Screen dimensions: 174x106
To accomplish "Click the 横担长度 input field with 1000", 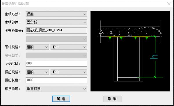I will click(x=56, y=80).
